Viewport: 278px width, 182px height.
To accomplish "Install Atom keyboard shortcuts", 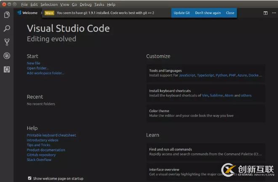I will pos(229,96).
